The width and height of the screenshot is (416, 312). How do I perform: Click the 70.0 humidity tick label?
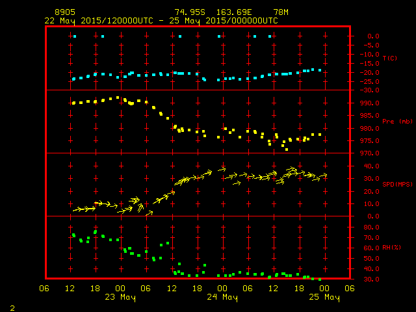[371, 238]
